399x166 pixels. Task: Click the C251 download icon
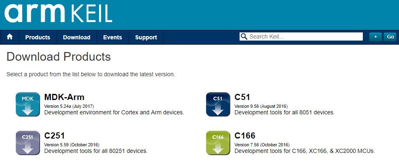[x=28, y=142]
